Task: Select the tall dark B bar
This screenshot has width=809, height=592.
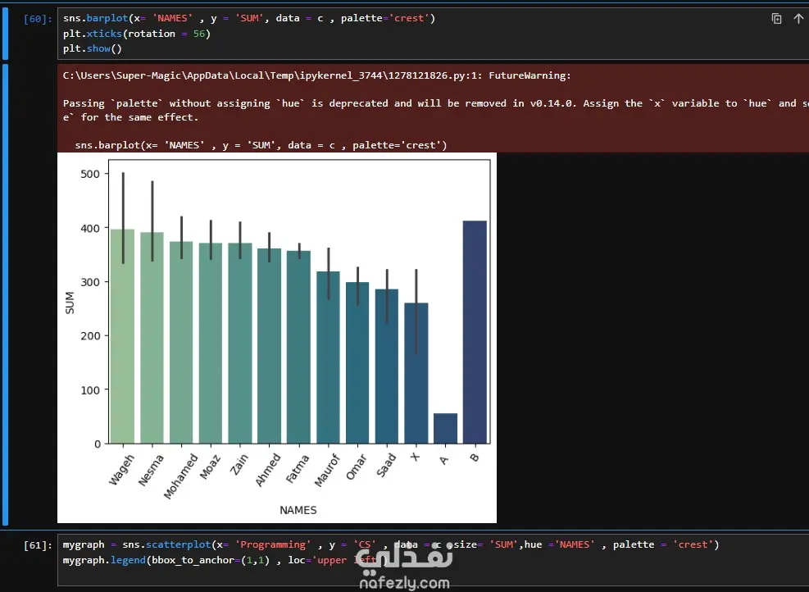Action: [475, 332]
